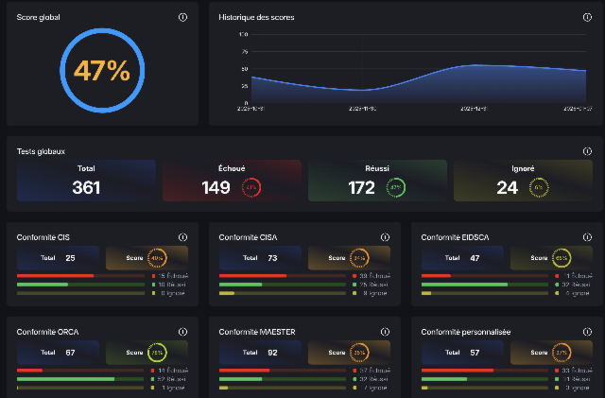The image size is (605, 398).
Task: Click the green percentage ring beside 172
Action: click(396, 187)
